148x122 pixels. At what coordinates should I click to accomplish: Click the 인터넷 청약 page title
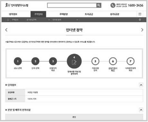click(x=74, y=30)
